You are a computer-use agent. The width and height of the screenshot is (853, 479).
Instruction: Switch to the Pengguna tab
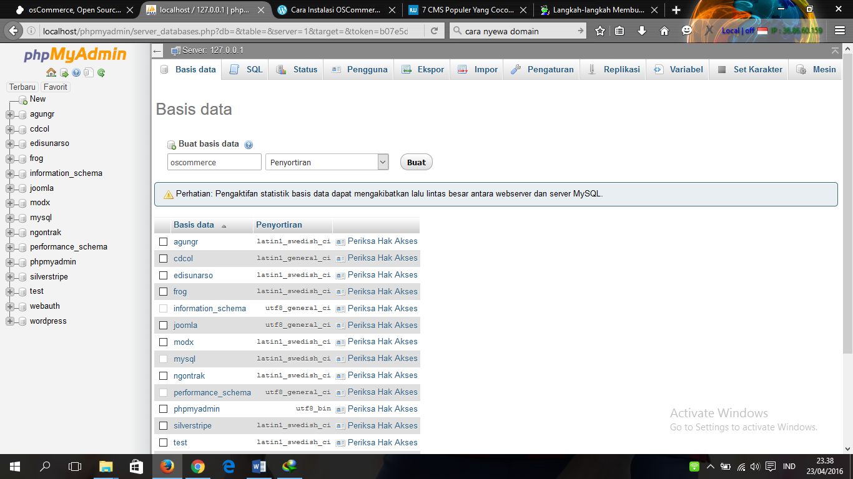tap(358, 70)
